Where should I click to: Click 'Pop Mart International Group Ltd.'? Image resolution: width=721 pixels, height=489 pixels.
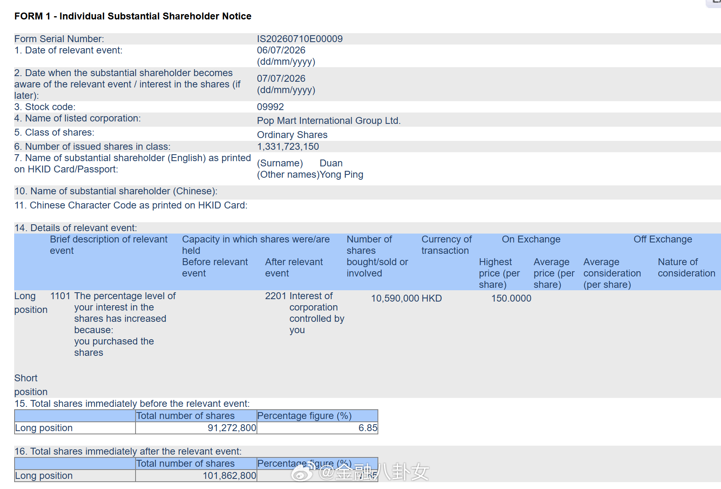pyautogui.click(x=329, y=121)
